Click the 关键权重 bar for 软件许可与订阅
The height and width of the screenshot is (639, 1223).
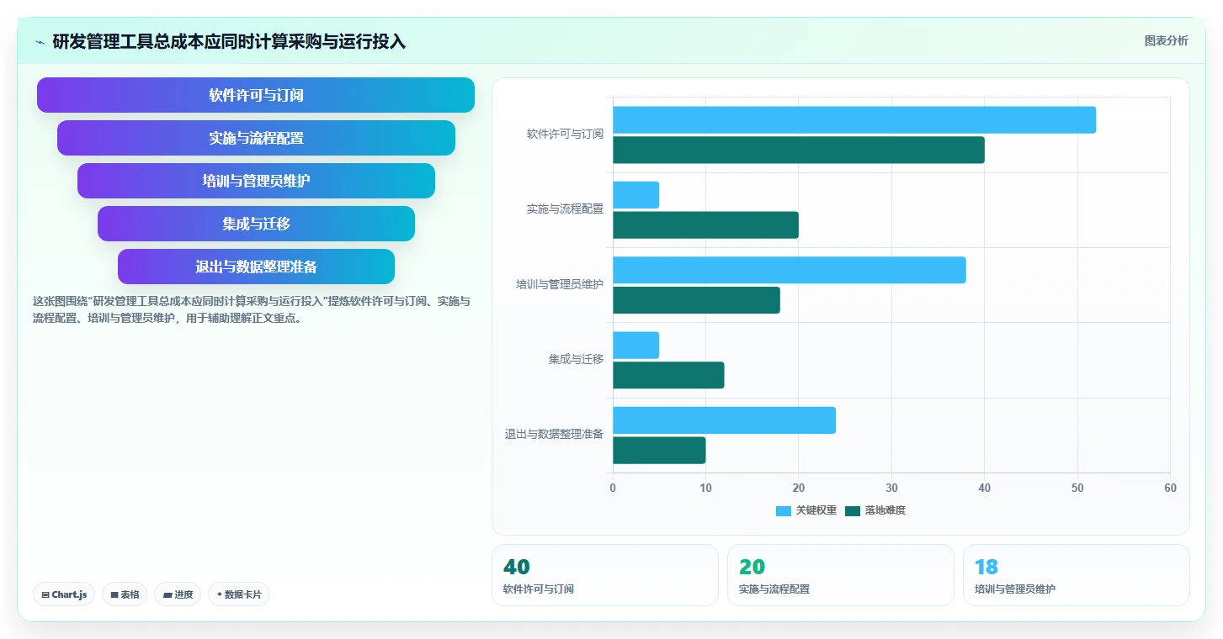854,119
